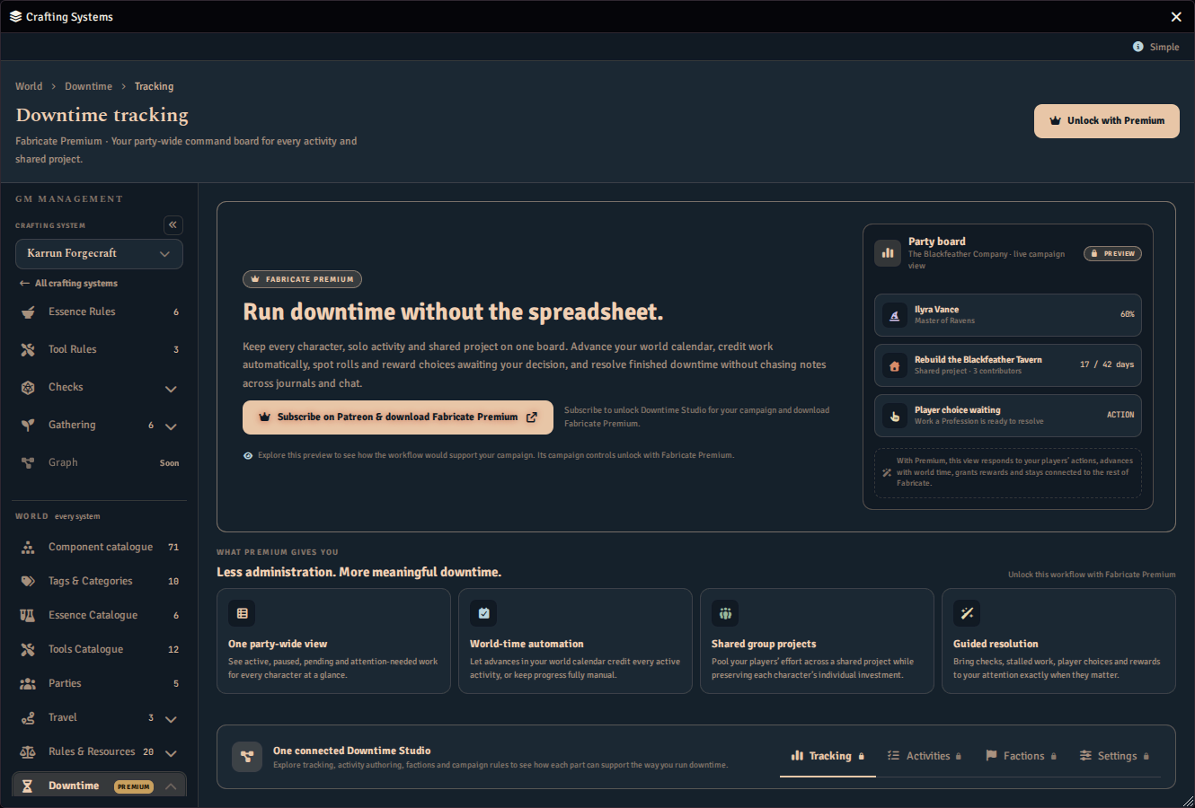Image resolution: width=1195 pixels, height=808 pixels.
Task: Click the Tool Rules crossed-tools icon
Action: [28, 350]
